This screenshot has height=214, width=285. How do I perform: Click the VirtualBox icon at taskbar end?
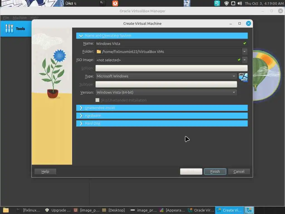pos(249,210)
